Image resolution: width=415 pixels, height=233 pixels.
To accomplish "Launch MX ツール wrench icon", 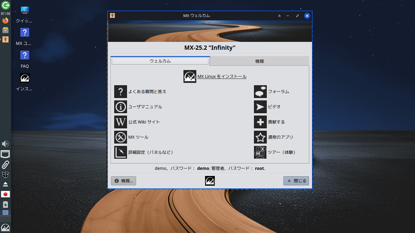I will point(121,137).
